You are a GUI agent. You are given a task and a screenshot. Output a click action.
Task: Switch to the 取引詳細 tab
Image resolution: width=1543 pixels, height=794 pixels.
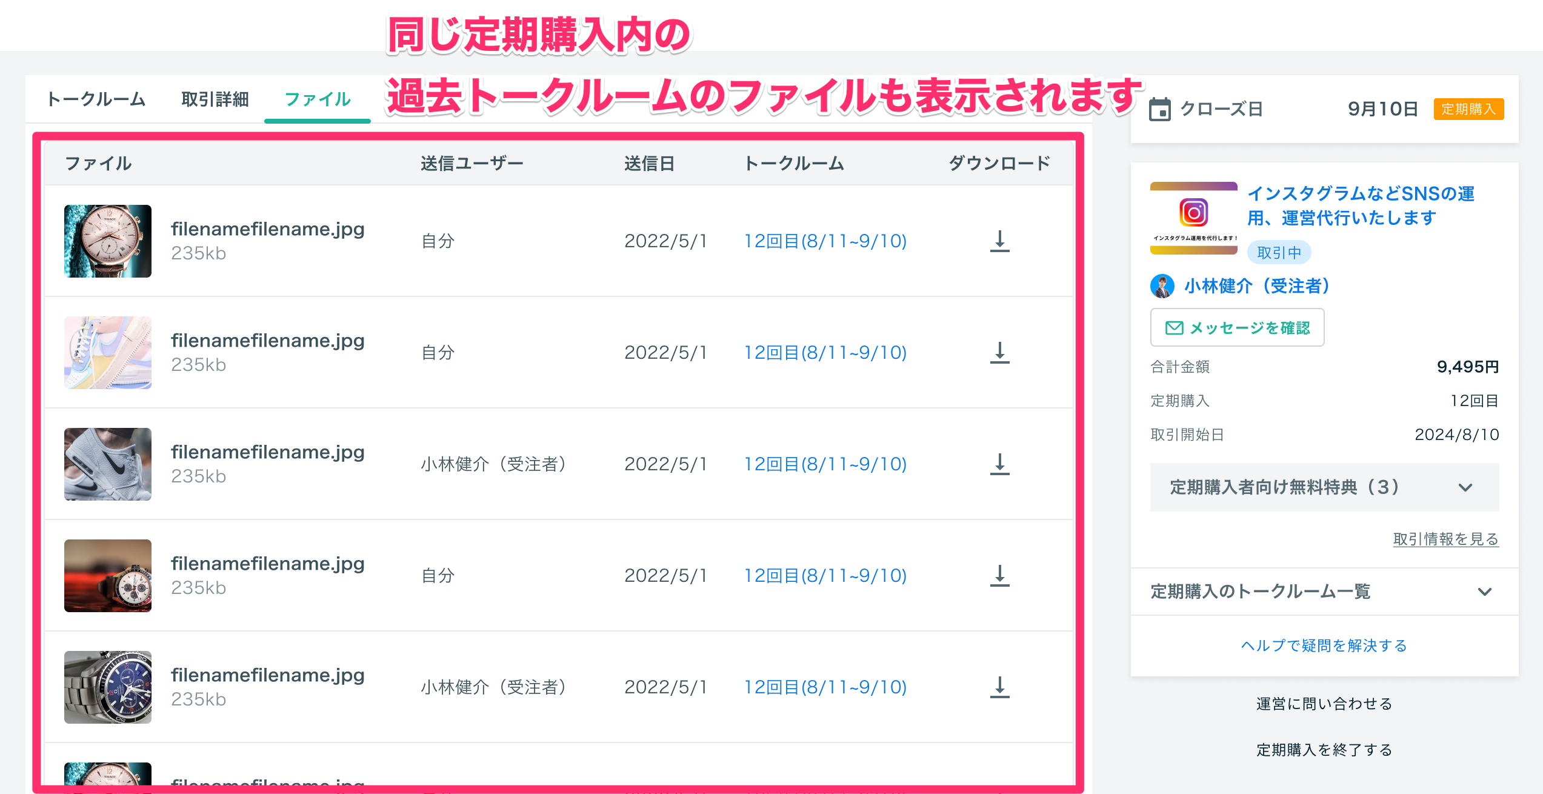pos(215,99)
